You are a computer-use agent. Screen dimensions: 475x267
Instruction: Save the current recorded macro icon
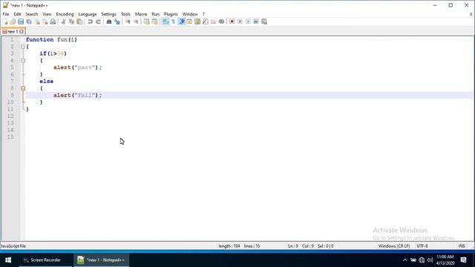coord(264,22)
